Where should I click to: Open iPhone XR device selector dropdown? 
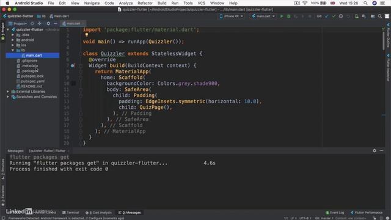(232, 16)
